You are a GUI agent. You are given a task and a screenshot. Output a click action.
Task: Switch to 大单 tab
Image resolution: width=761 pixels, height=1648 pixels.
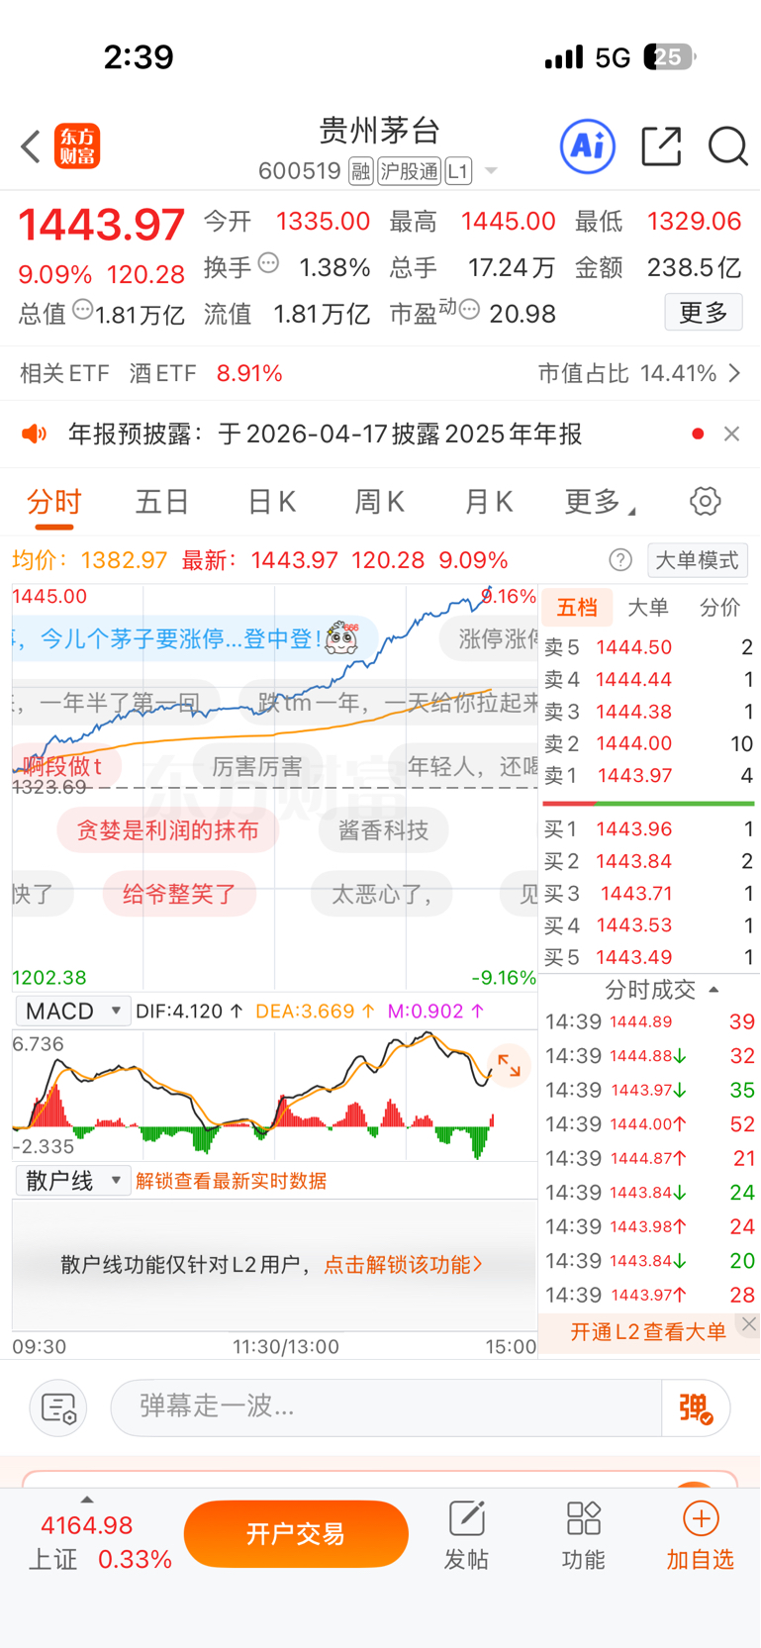tap(648, 607)
